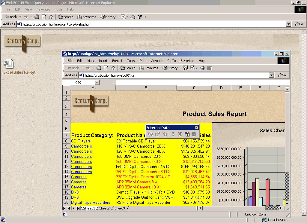Select column header D
This screenshot has width=307, height=223.
[x=221, y=88]
